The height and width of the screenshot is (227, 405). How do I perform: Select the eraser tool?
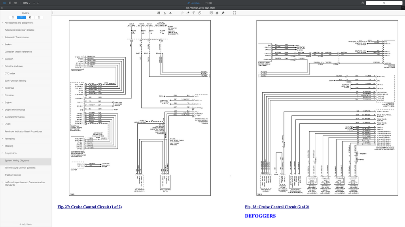(x=188, y=13)
